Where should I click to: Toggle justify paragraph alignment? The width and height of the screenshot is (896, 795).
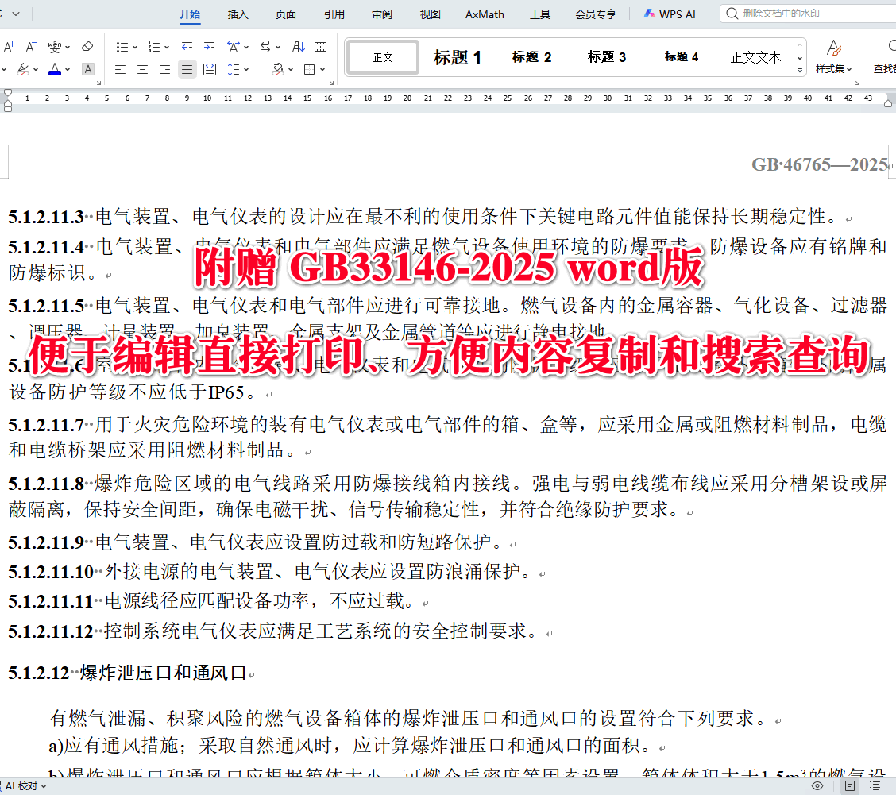tap(187, 69)
